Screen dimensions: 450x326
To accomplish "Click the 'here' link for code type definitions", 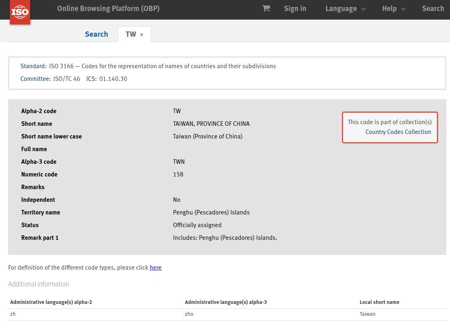I will 155,268.
